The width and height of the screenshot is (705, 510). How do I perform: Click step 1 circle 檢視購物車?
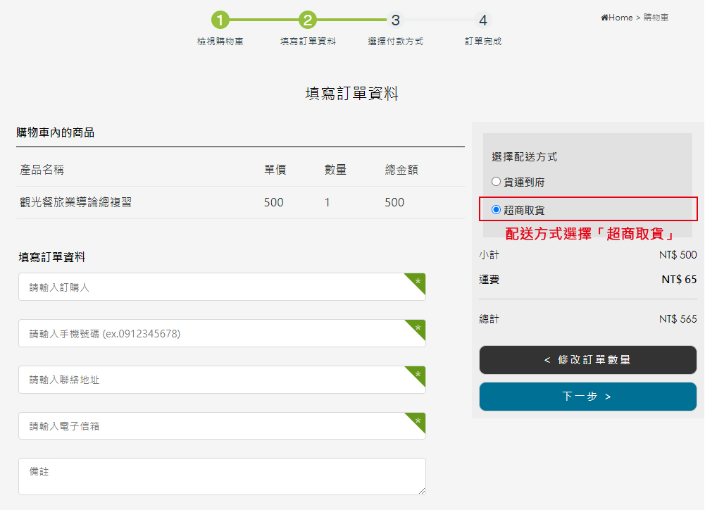(x=220, y=20)
